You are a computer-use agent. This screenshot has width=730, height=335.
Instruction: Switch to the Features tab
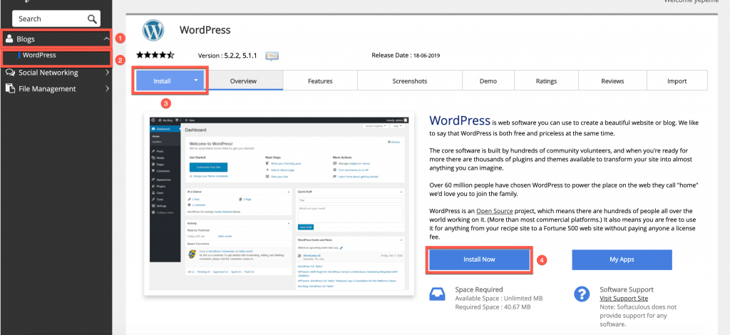(320, 81)
